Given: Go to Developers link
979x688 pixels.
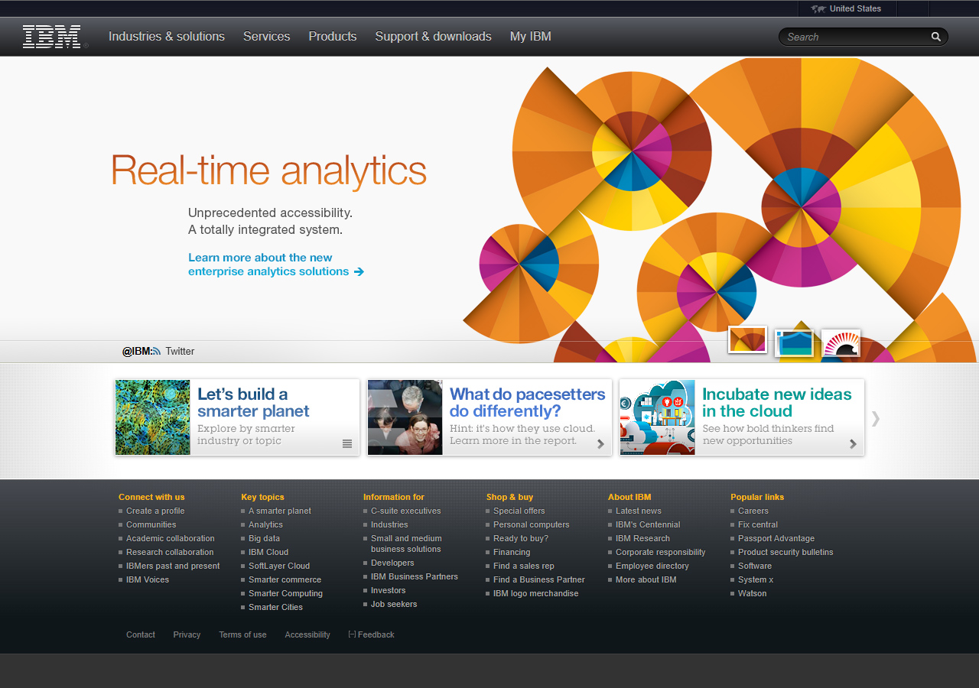Looking at the screenshot, I should point(392,563).
